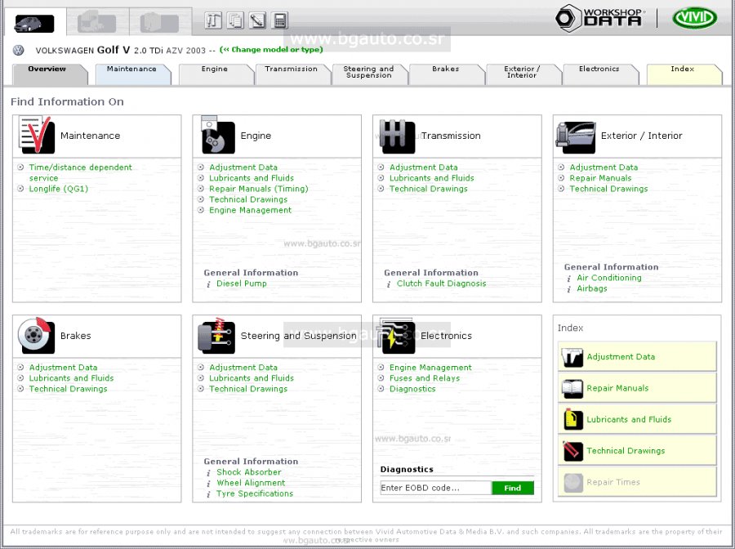Click the vehicle lift toolbar icon

(213, 20)
